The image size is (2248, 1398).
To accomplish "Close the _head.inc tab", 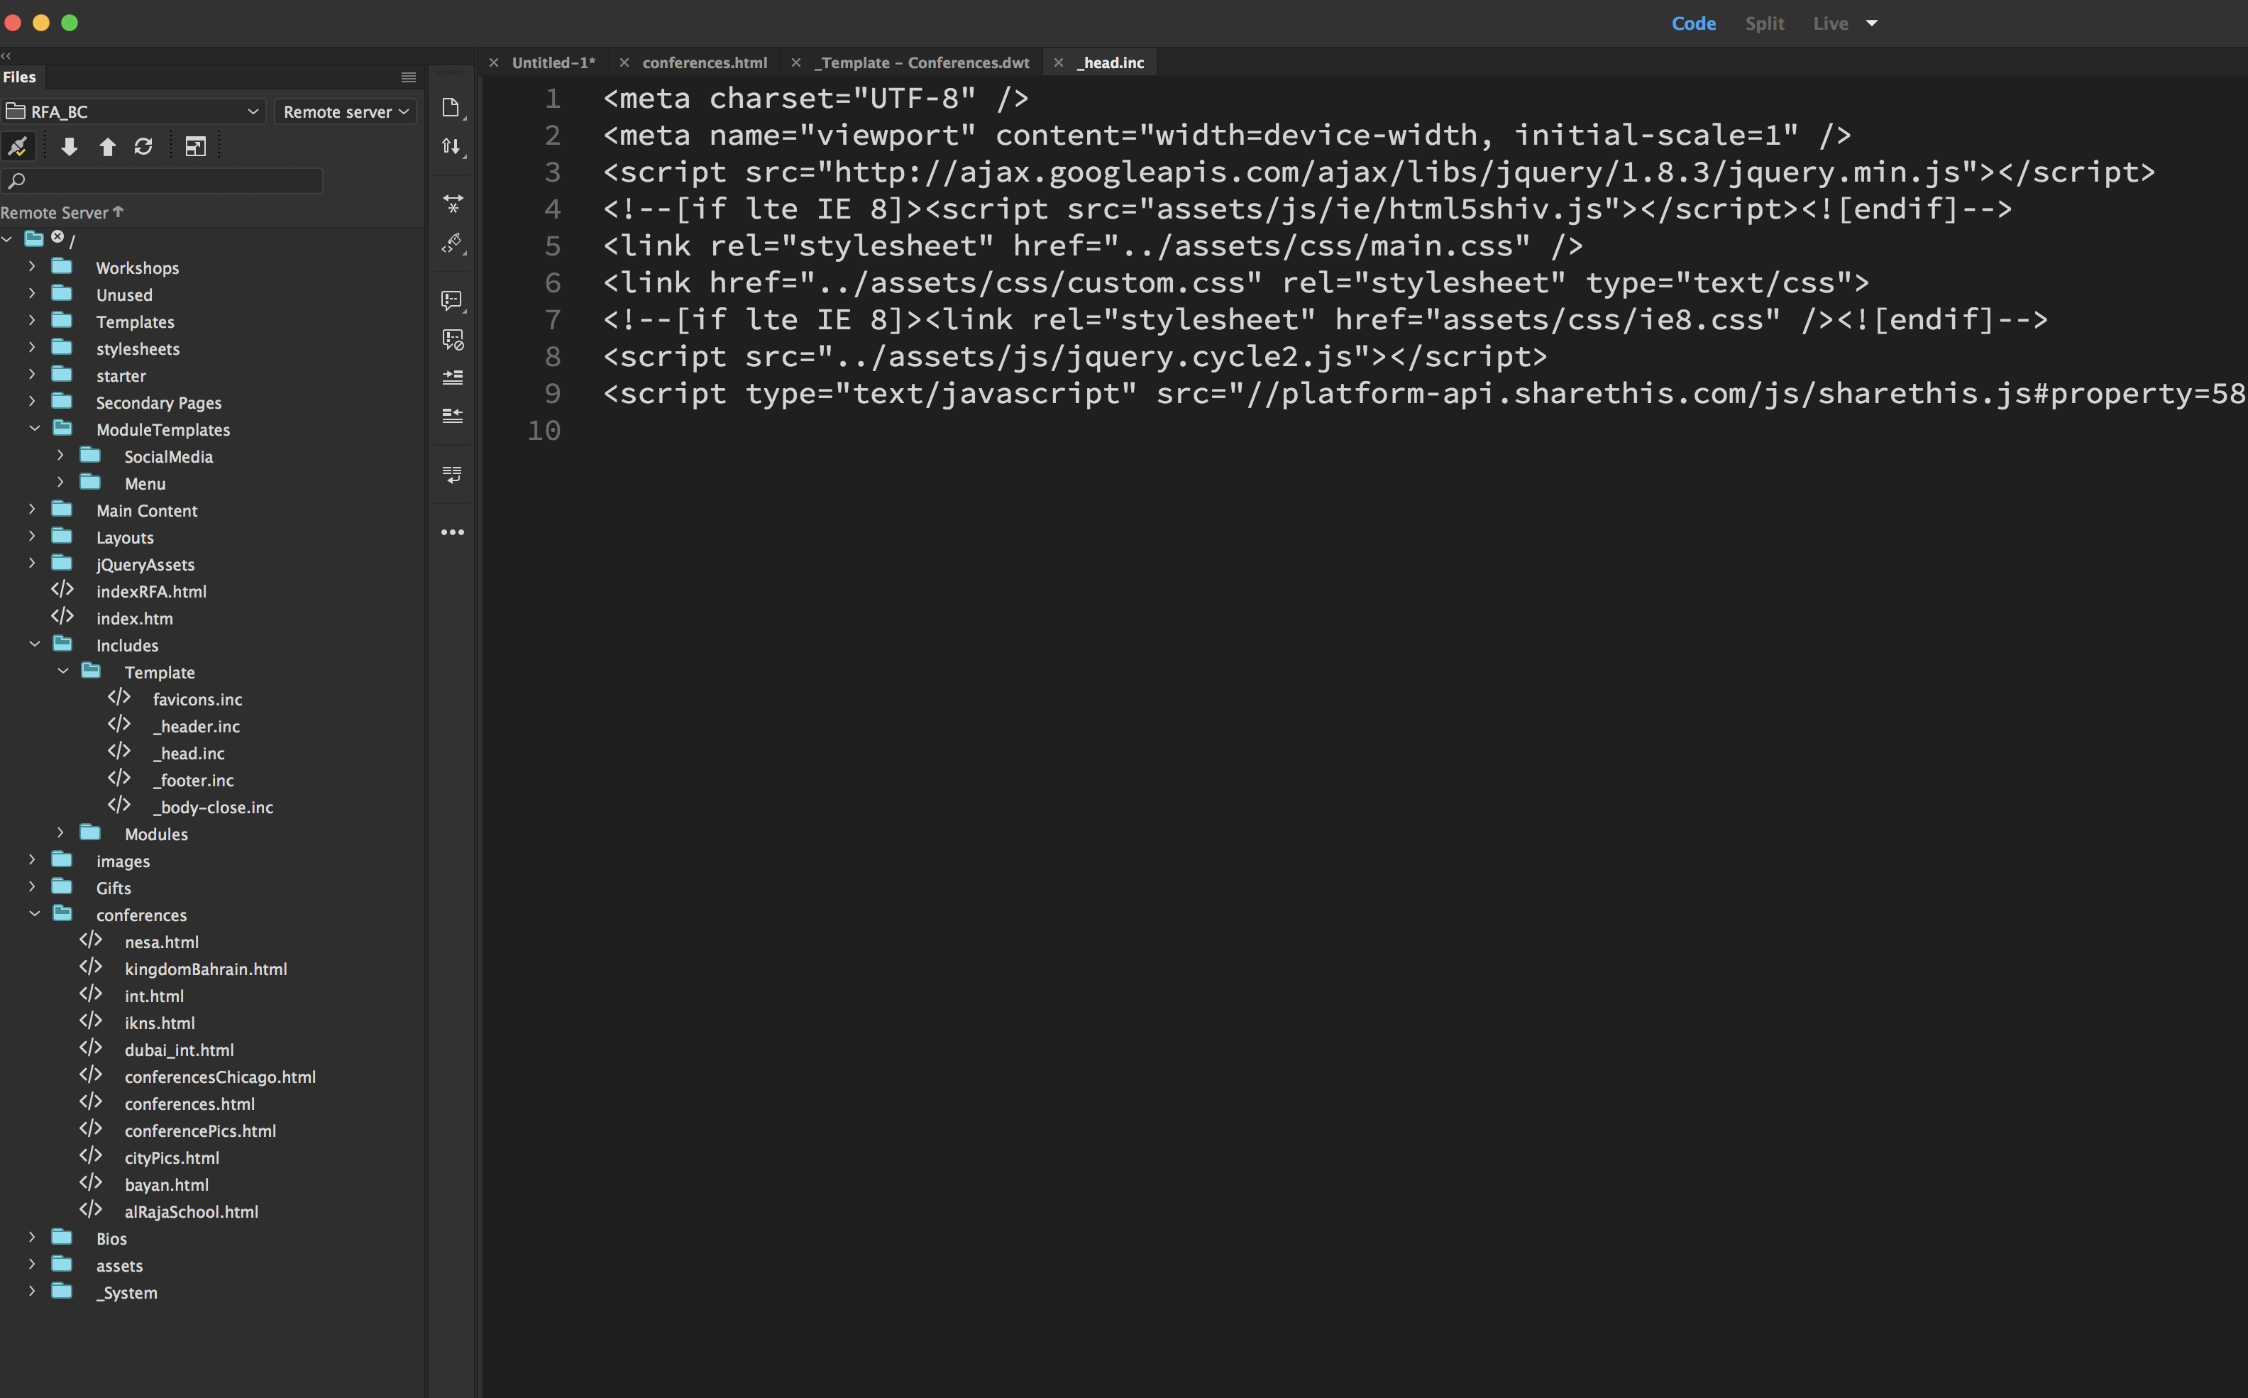I will click(1059, 63).
